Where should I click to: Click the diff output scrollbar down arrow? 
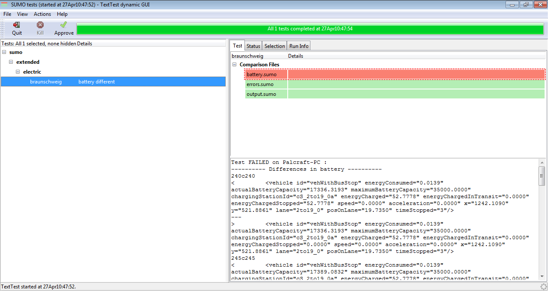[542, 276]
